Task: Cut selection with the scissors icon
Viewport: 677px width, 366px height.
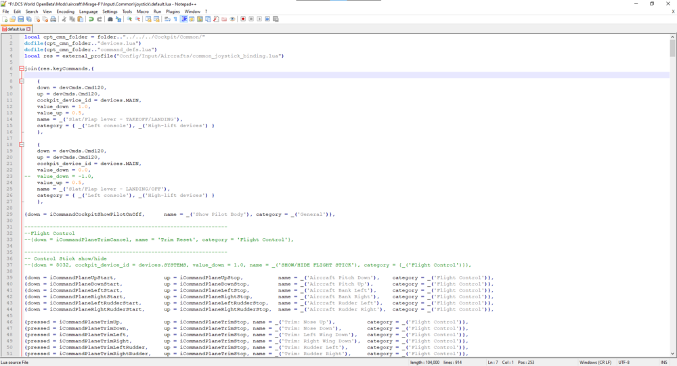Action: coord(64,19)
